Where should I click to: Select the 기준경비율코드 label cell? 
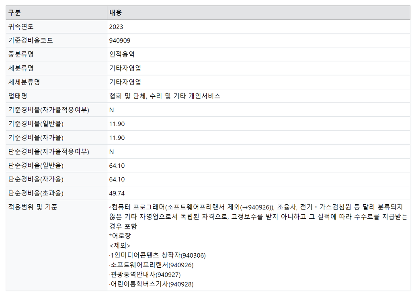(31, 41)
